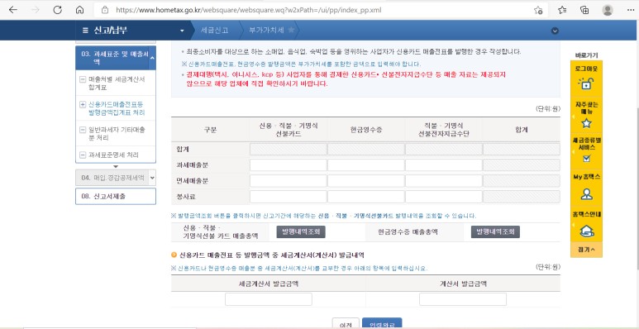Click minus icon beside 매출처별 세금계산서 합계표
The width and height of the screenshot is (639, 329).
pos(83,80)
